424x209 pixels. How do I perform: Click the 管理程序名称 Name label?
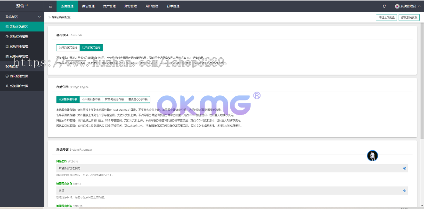68,183
